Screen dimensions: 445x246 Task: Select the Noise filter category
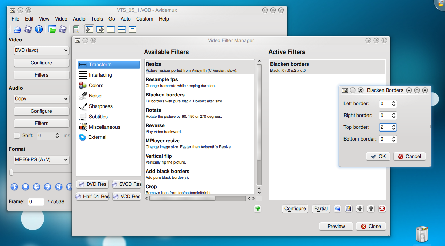pyautogui.click(x=108, y=96)
